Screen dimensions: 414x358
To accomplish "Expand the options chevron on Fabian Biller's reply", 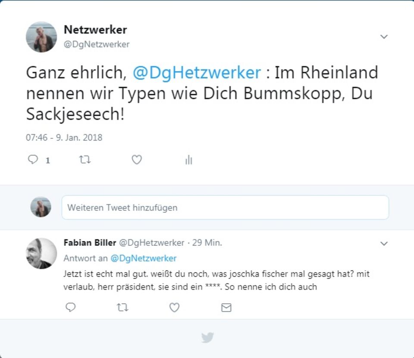I will coord(384,243).
